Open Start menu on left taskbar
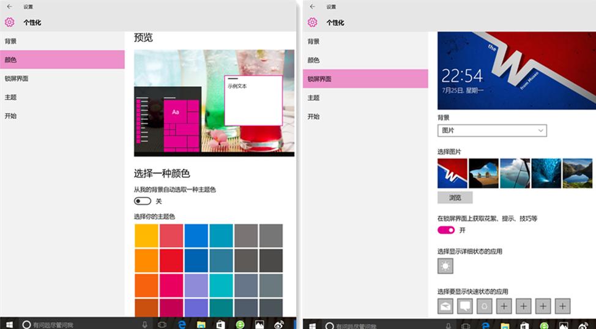This screenshot has width=596, height=329. (x=9, y=325)
